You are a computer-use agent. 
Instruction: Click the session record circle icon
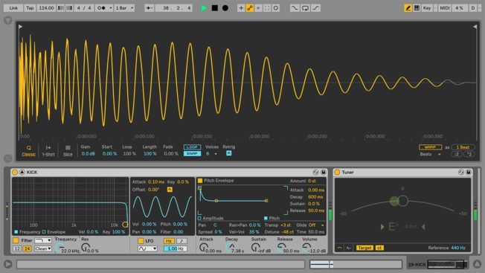[x=275, y=8]
